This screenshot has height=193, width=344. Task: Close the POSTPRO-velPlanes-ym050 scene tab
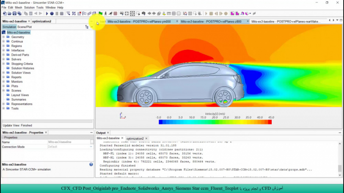pos(177,21)
